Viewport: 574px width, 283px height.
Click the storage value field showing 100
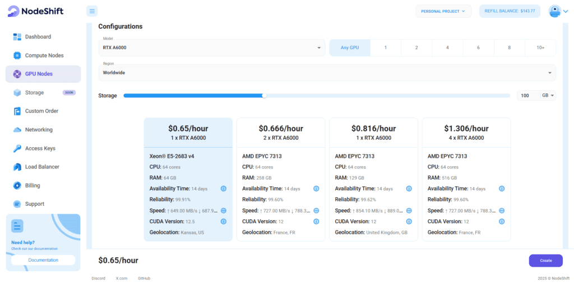tap(528, 95)
